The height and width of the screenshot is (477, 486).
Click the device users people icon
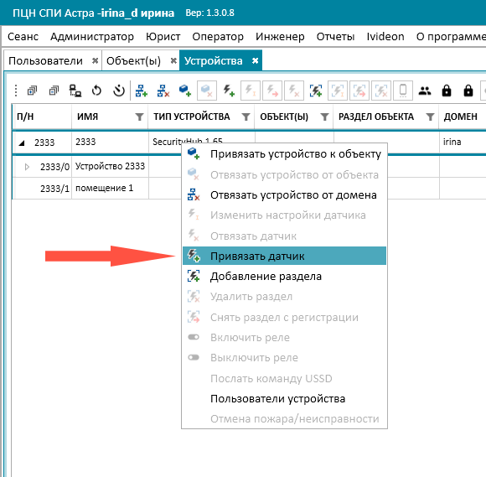(x=425, y=91)
